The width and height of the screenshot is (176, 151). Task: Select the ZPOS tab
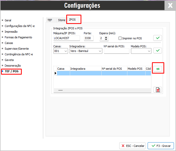[73, 20]
